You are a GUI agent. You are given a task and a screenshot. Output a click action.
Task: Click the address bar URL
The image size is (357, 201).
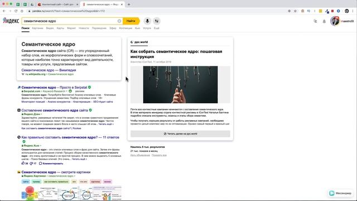point(69,11)
